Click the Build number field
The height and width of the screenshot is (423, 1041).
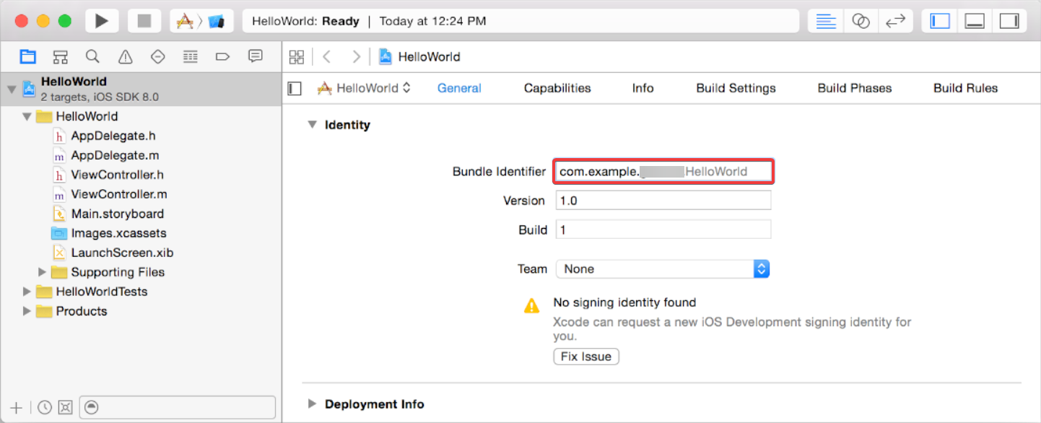click(663, 230)
